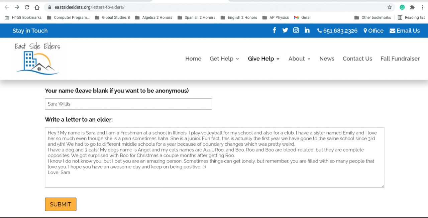Click the browser forward arrow

[17, 7]
